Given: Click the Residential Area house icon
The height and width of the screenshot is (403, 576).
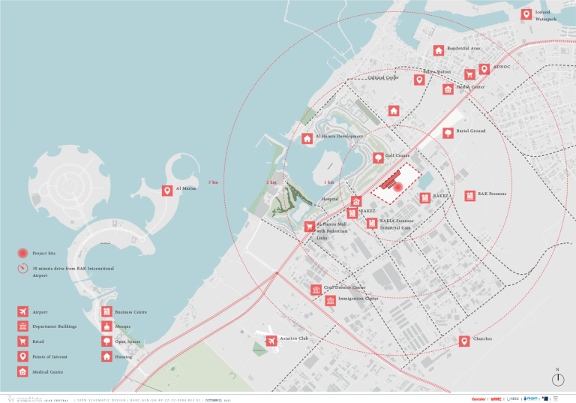Looking at the screenshot, I should tap(439, 50).
